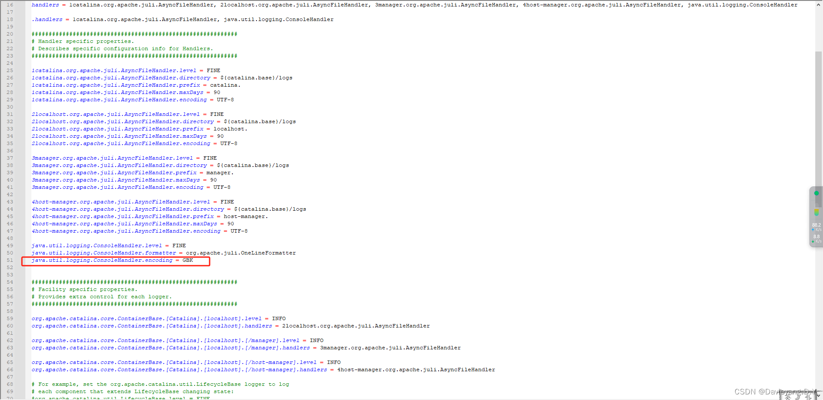Click the green status dot in network widget

click(816, 193)
